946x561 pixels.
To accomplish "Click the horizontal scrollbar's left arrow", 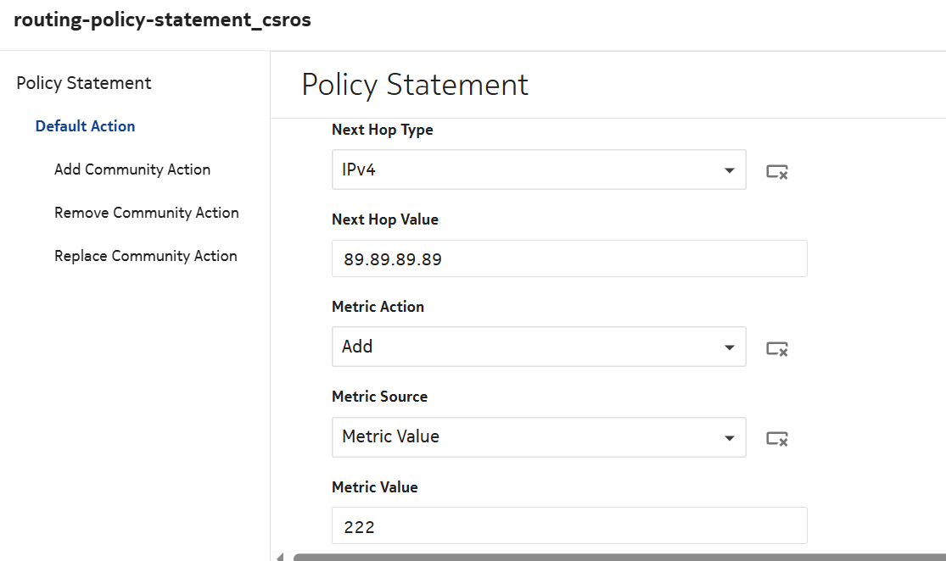I will coord(281,557).
